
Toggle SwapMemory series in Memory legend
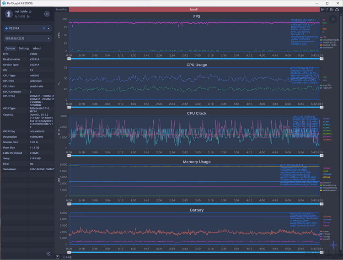click(328, 185)
